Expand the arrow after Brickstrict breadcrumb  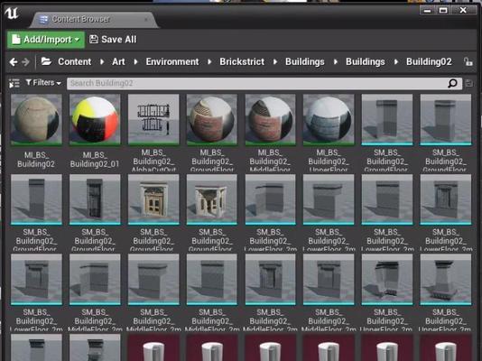coord(275,61)
